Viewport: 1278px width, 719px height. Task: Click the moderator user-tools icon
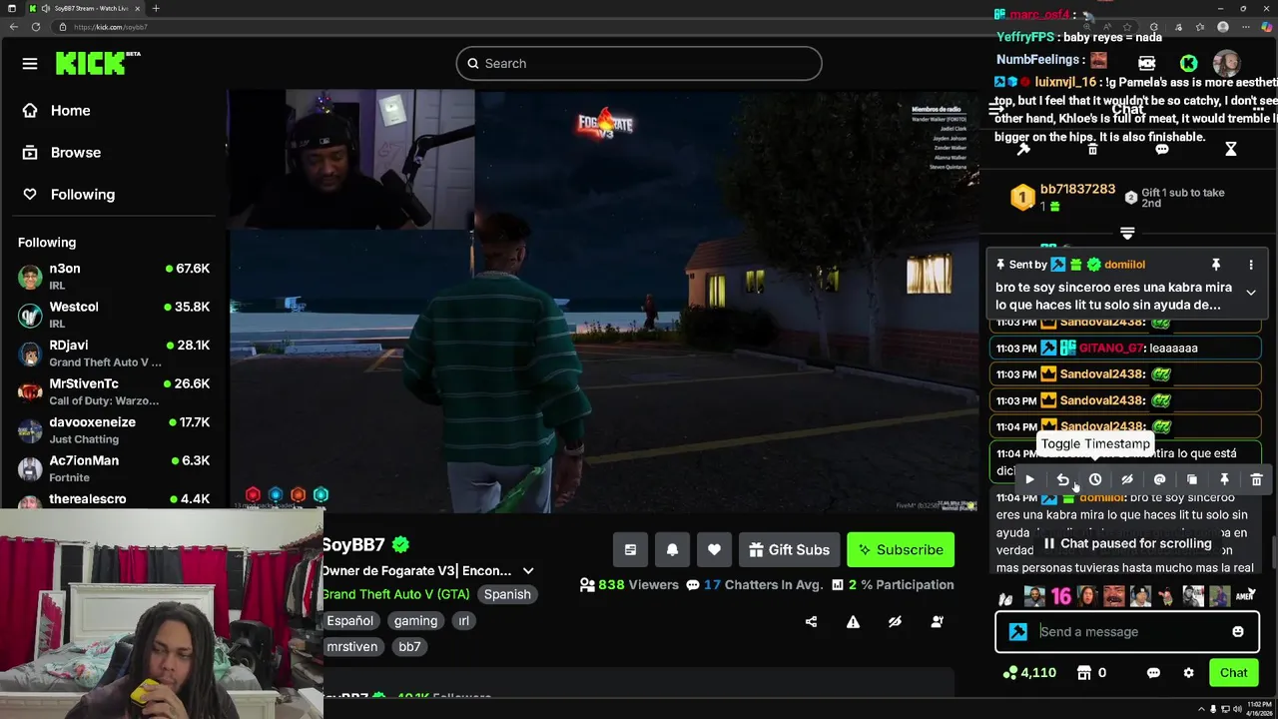[x=937, y=622]
